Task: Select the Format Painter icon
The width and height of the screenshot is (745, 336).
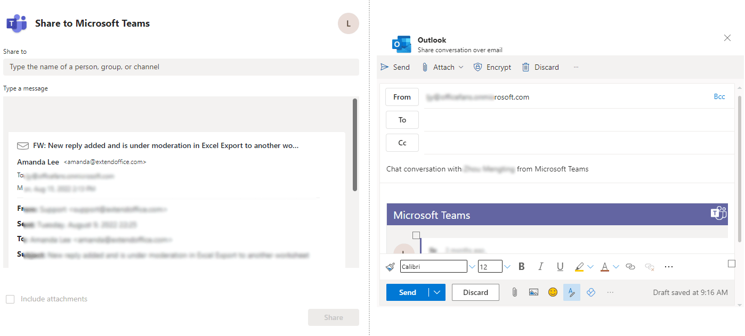Action: click(x=390, y=267)
